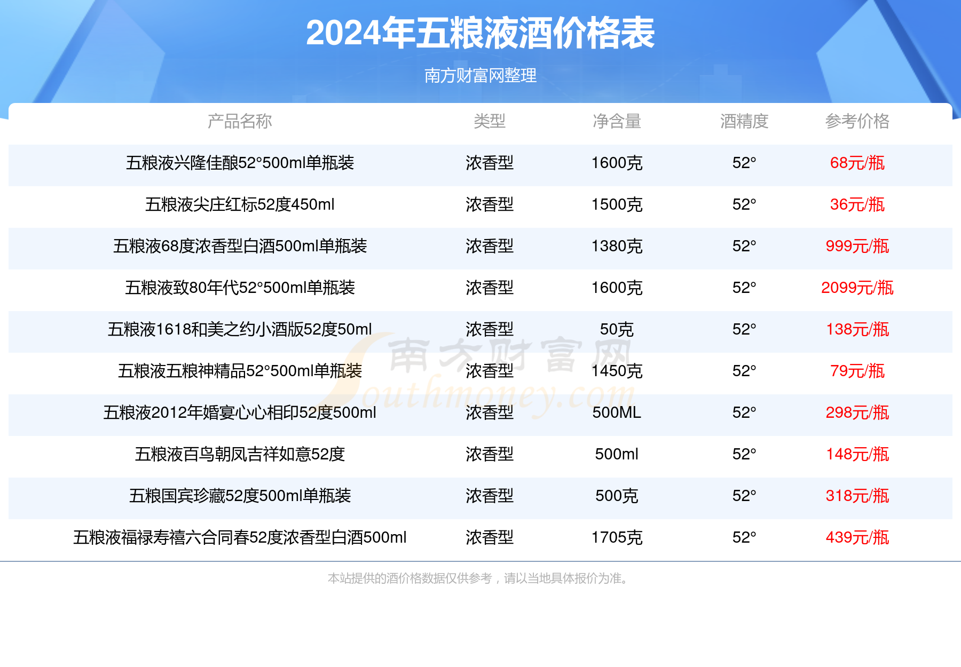Image resolution: width=961 pixels, height=667 pixels.
Task: Select product 五粮液福禄寿禧六合同春52度浓香型白酒500ml
Action: coord(240,537)
